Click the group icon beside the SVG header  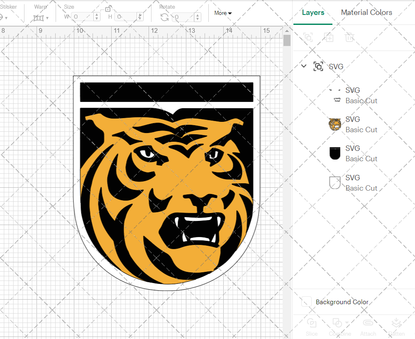click(318, 66)
